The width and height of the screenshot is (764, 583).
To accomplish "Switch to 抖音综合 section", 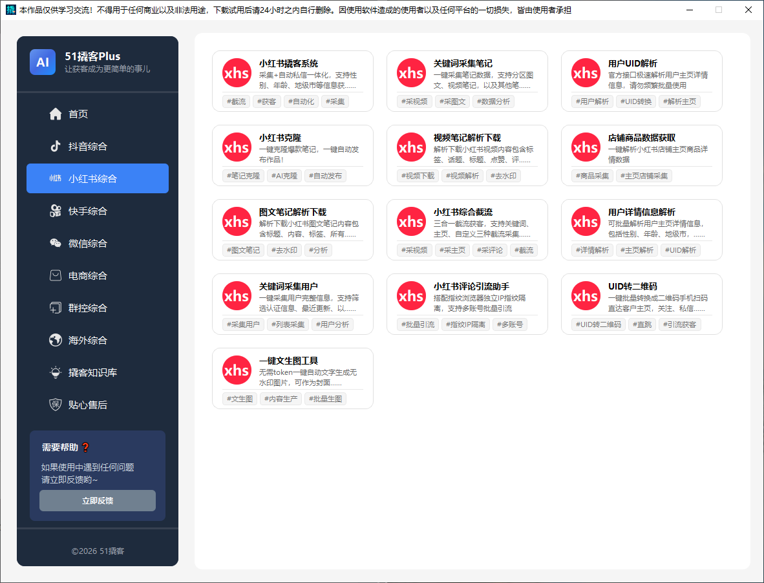I will 98,146.
